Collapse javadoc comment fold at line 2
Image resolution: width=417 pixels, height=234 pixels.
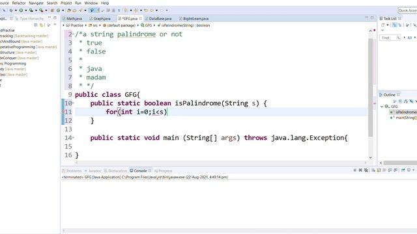74,34
